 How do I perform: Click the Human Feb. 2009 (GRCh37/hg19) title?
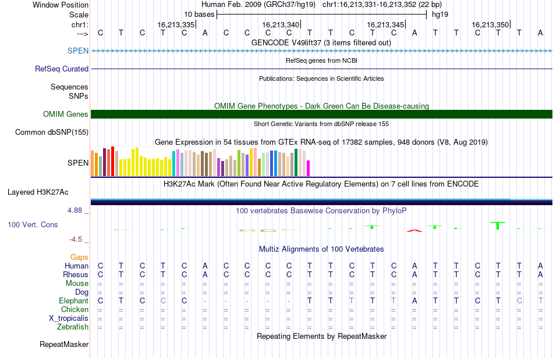(x=258, y=5)
